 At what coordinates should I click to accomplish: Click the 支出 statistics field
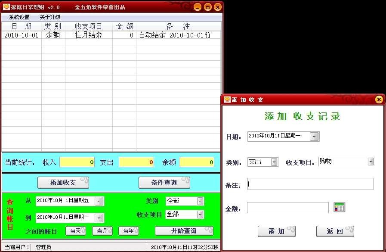coord(136,162)
